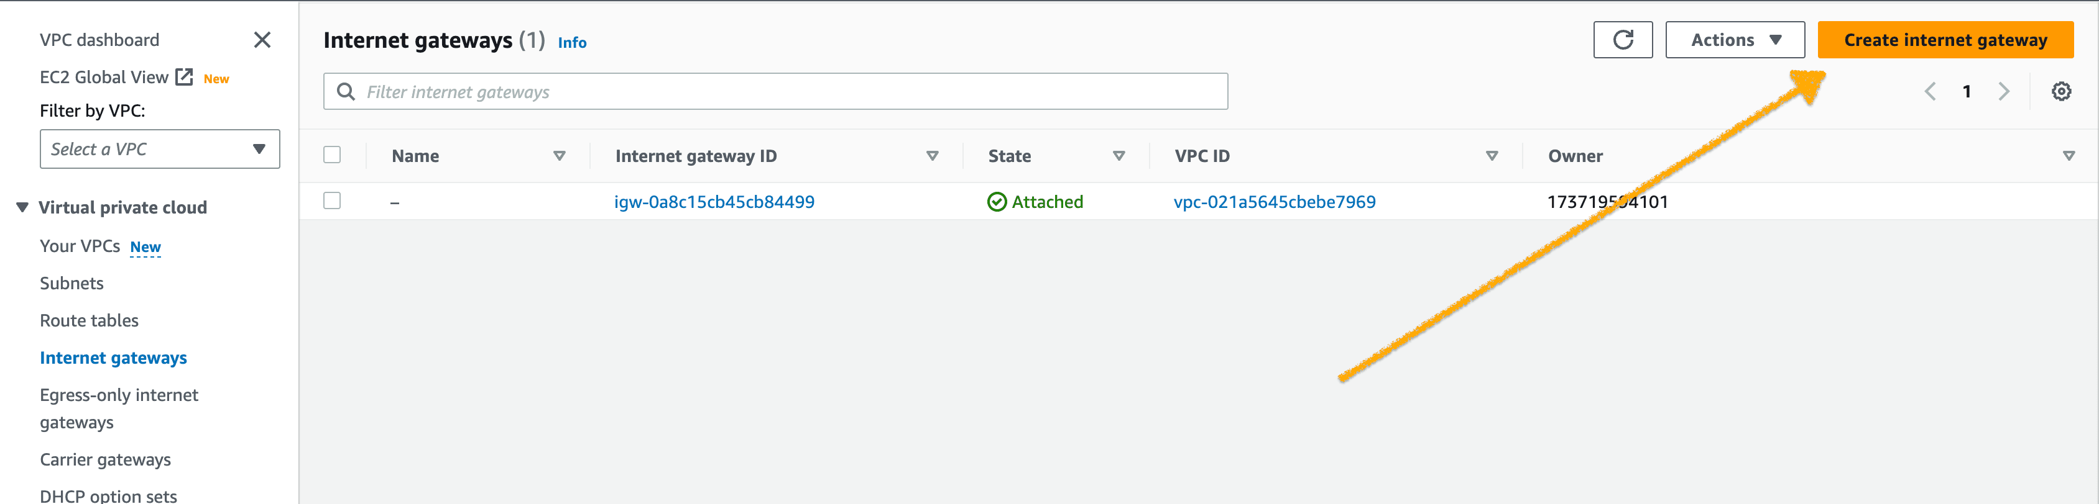Open the vpc-021a5645cbebe7969 link
The width and height of the screenshot is (2099, 504).
[1275, 202]
